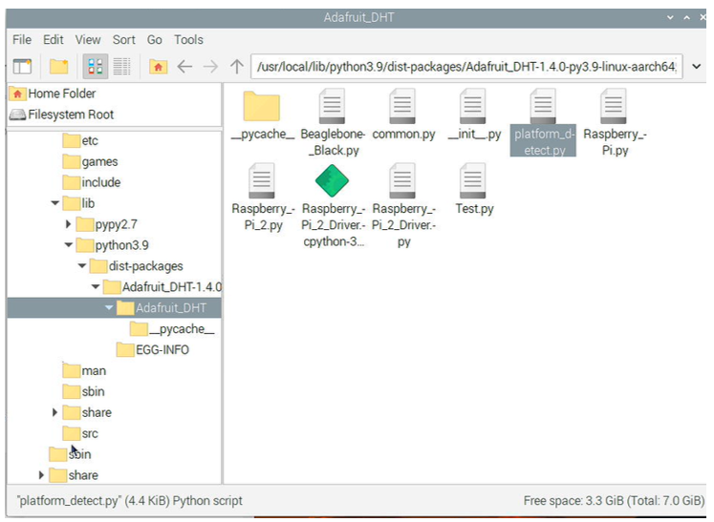Image resolution: width=714 pixels, height=522 pixels.
Task: Click the status bar text "platform_detect.py" (4.4 KiB) Python script
Action: (x=130, y=501)
